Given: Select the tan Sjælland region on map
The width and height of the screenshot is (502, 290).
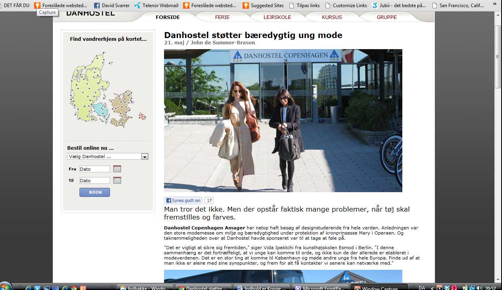Looking at the screenshot, I should pyautogui.click(x=122, y=108).
